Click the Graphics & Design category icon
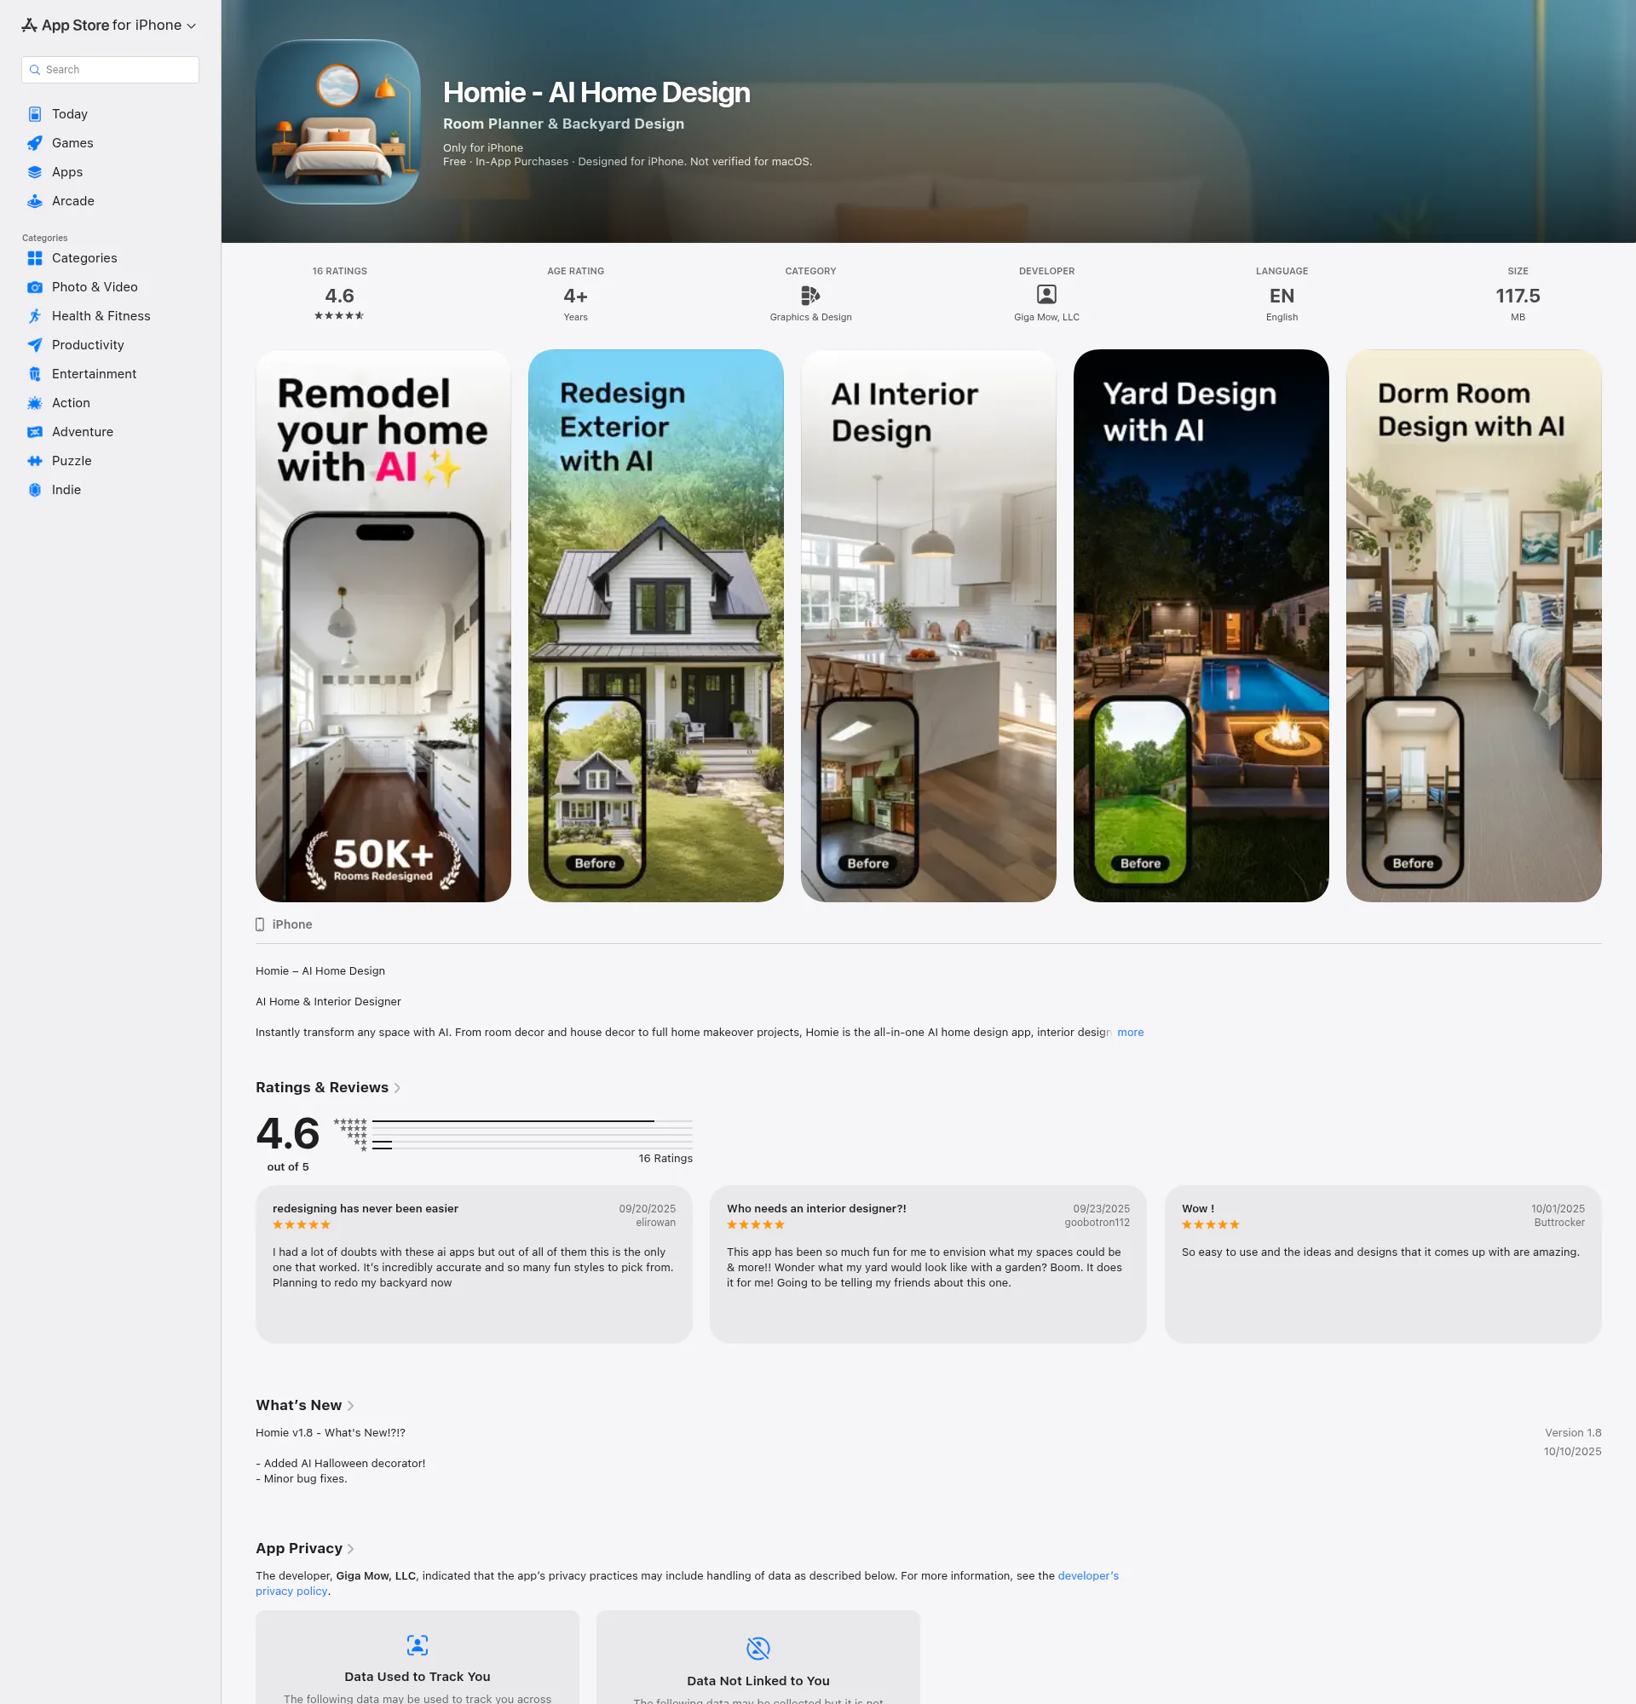The image size is (1636, 1704). tap(810, 296)
